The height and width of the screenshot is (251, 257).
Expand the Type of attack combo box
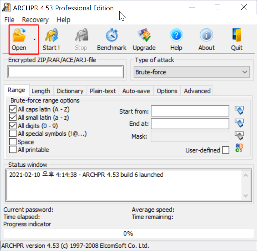(191, 72)
